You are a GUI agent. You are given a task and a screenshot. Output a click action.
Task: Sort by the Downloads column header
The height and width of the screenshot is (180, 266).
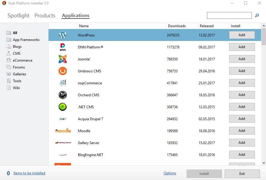point(182,26)
